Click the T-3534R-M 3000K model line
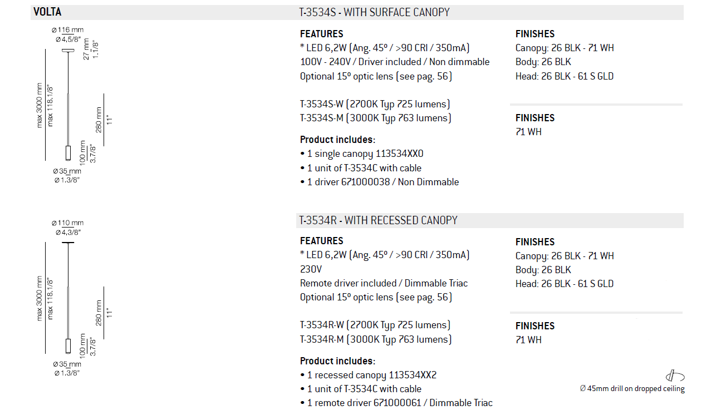Screen dimensions: 721x410 point(375,339)
